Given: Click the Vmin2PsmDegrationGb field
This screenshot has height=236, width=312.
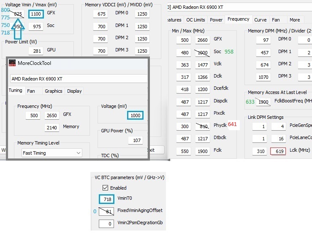Looking at the screenshot, I should 106,224.
